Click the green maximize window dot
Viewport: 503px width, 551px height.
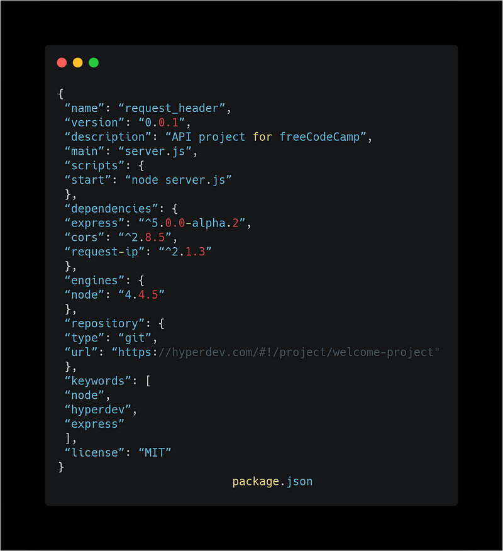94,62
